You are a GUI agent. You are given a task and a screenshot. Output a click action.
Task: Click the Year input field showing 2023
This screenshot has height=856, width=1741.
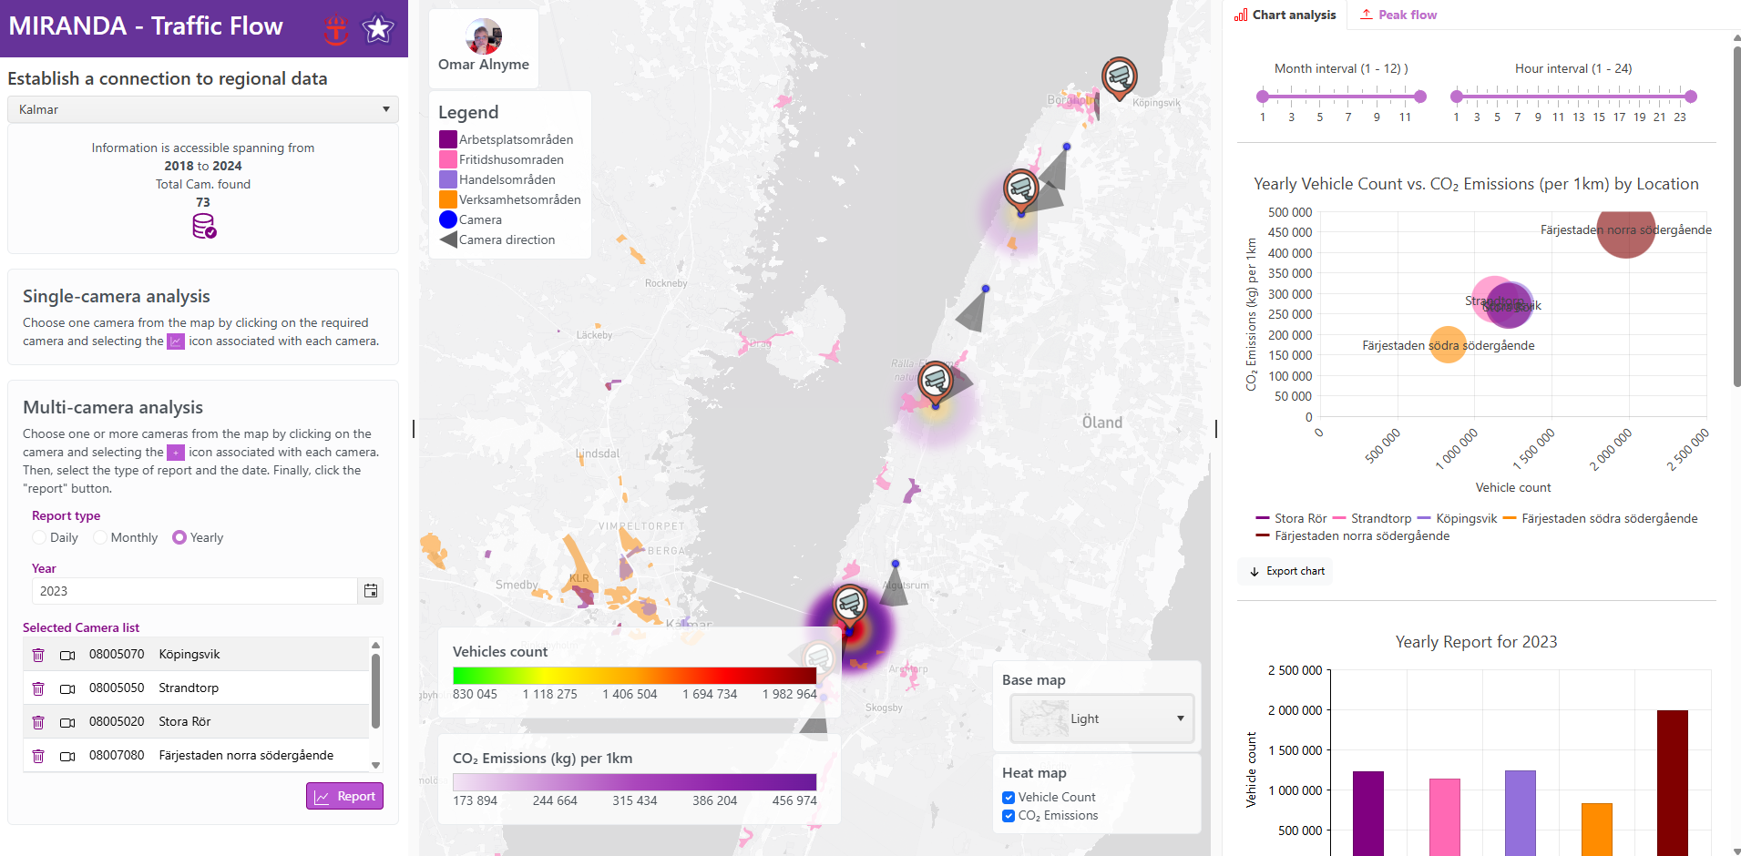[x=195, y=591]
